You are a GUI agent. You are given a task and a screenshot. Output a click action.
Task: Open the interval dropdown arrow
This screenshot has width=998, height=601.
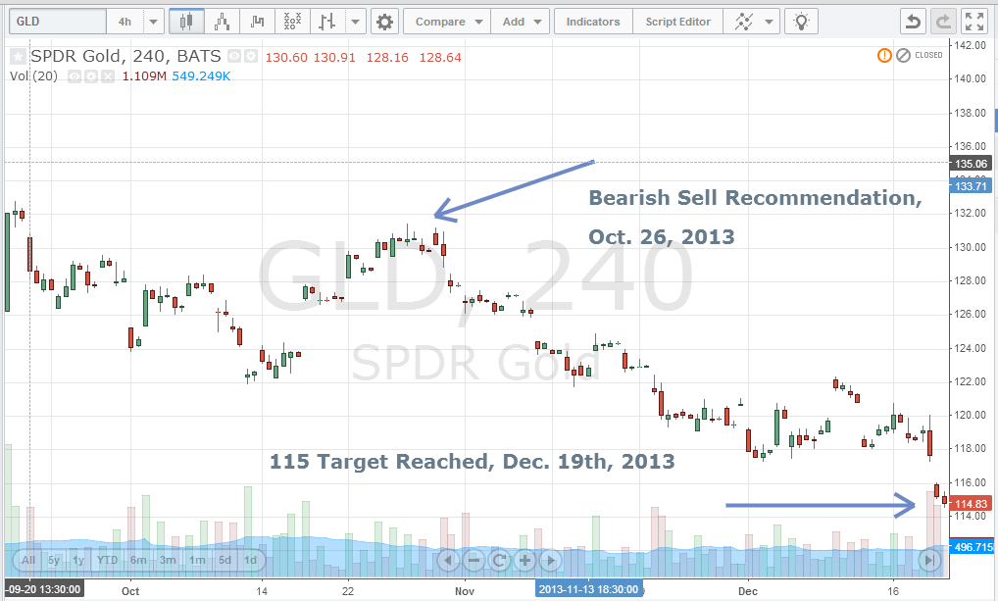pyautogui.click(x=153, y=22)
